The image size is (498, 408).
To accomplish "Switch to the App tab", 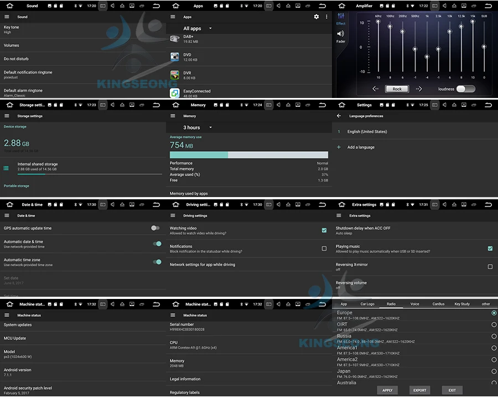I will 344,304.
